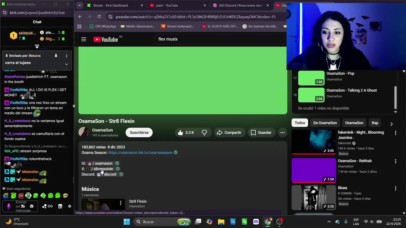
Task: Open chat settings gear in Kick chat
Action: pyautogui.click(x=70, y=206)
